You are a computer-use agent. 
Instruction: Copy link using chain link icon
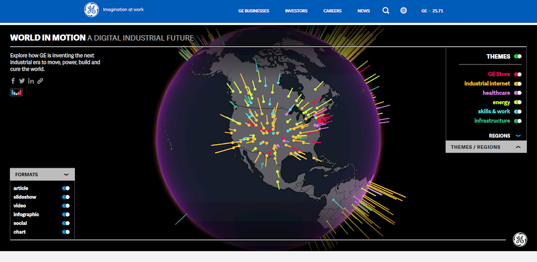click(x=40, y=81)
